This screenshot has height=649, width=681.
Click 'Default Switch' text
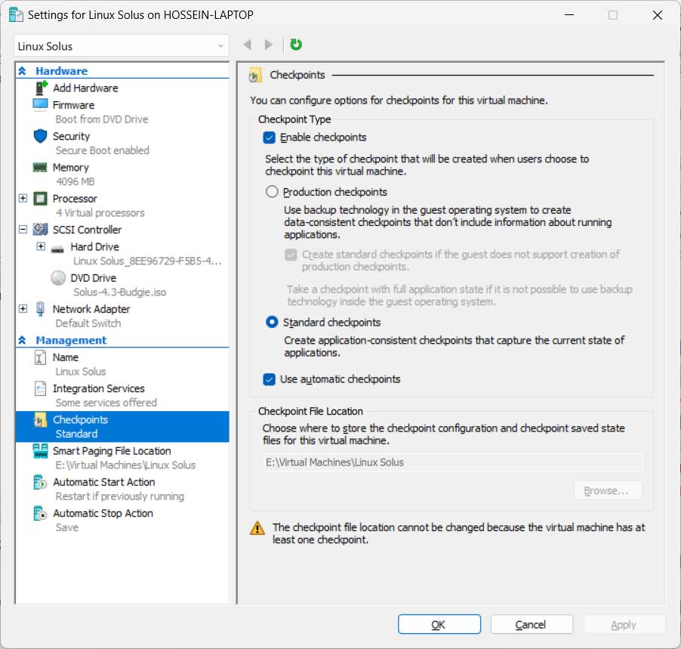(x=88, y=323)
